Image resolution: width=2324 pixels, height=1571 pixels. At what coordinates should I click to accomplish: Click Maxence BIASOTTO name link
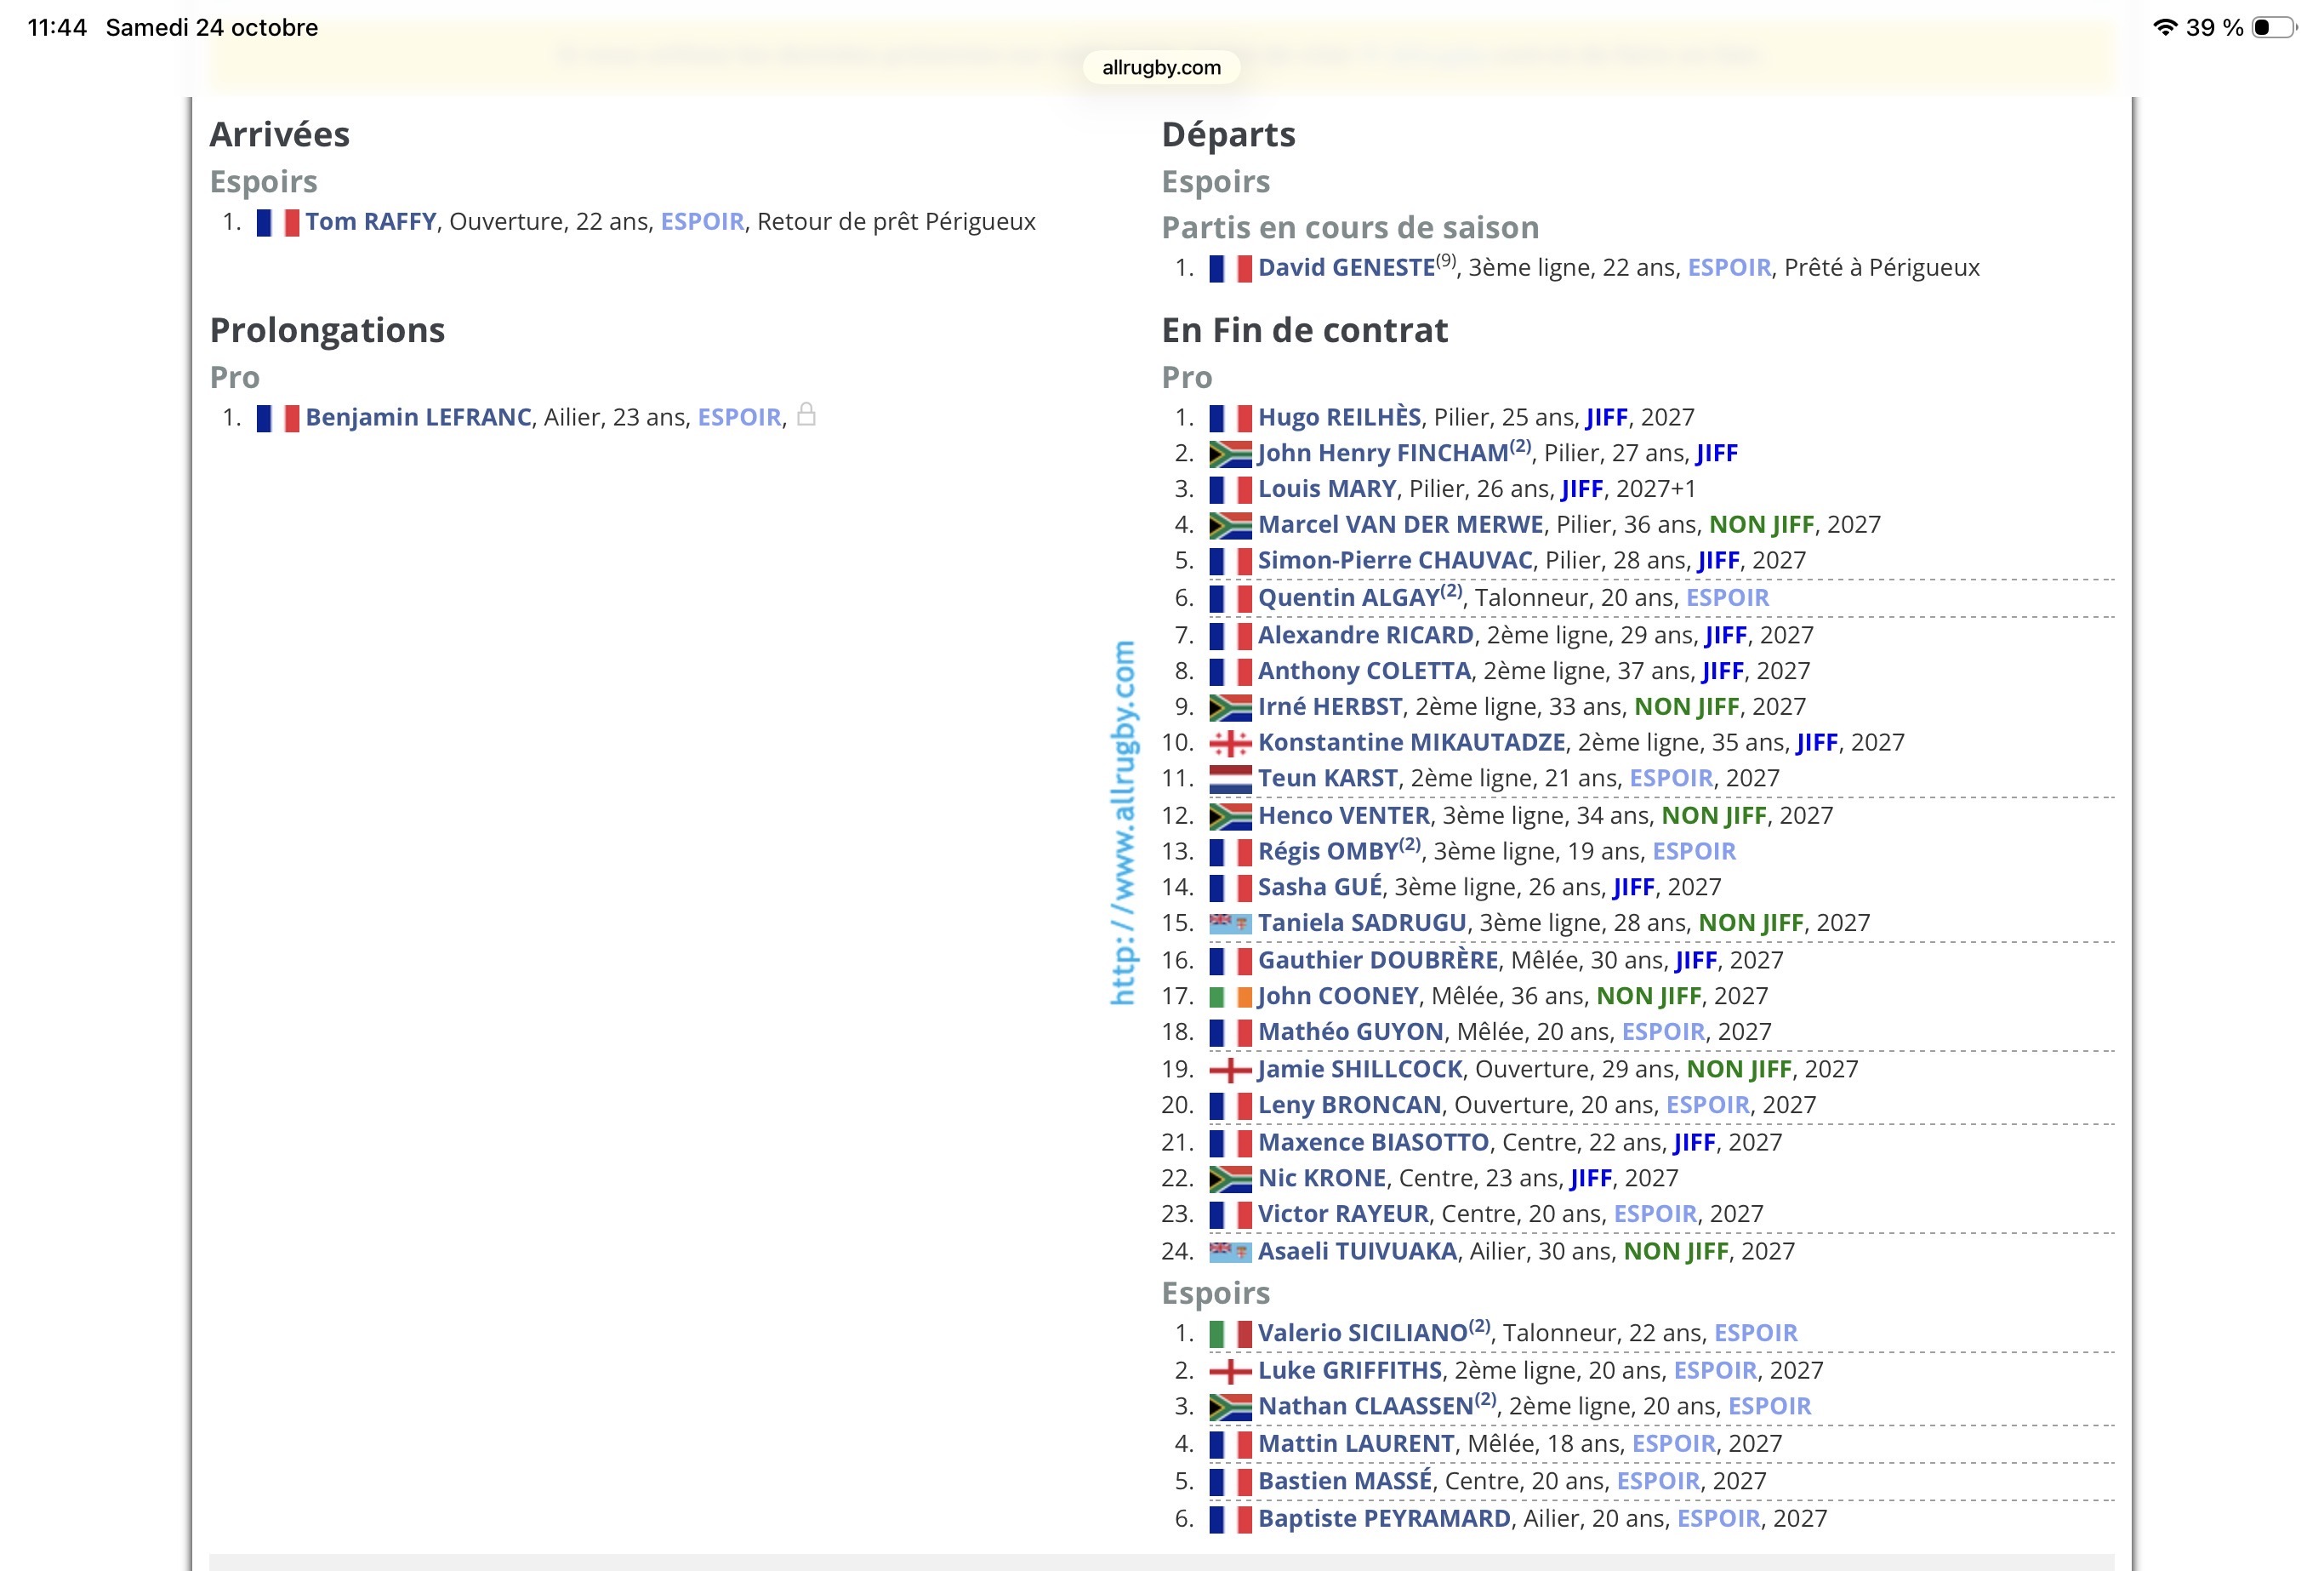tap(1374, 1143)
